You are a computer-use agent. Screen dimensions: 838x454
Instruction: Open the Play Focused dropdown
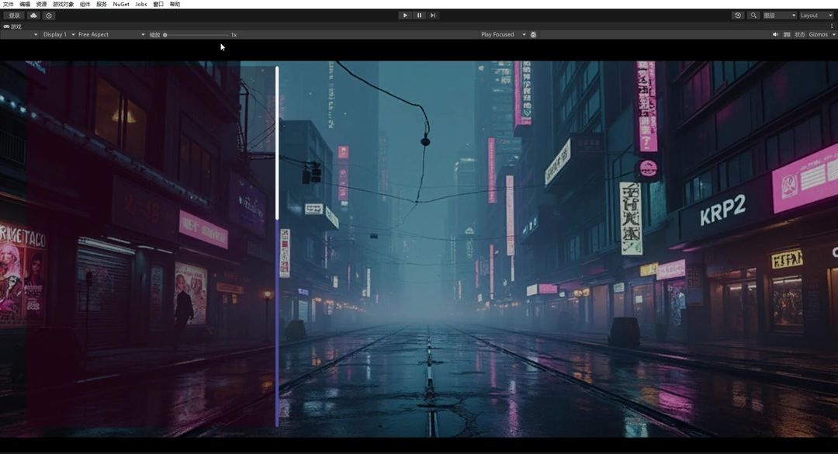click(503, 34)
